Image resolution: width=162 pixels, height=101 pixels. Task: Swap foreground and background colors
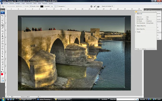pos(4,72)
